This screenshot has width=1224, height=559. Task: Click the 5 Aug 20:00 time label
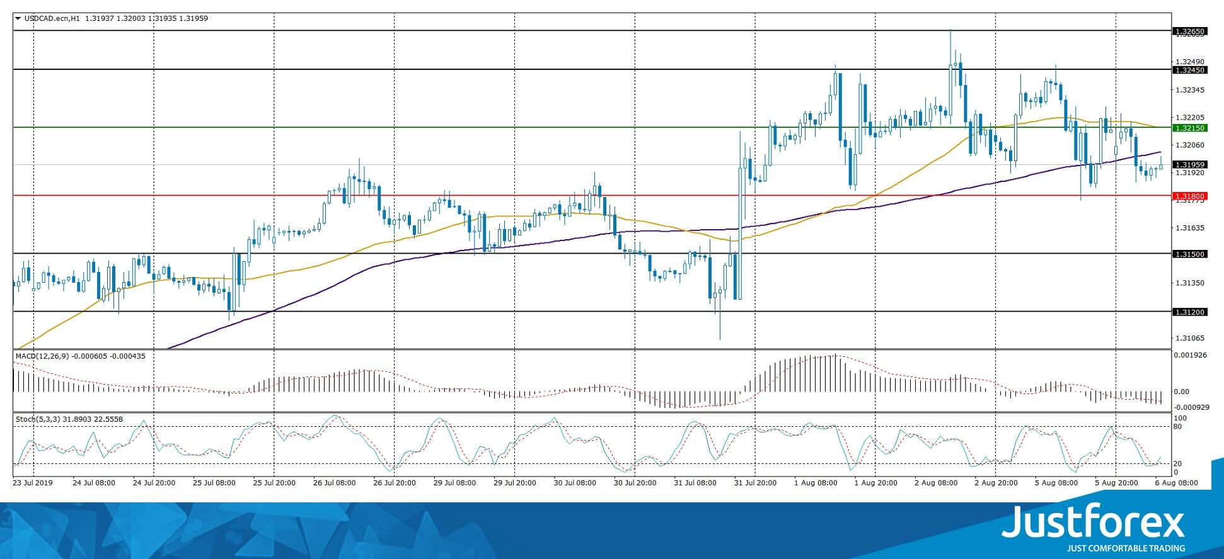pyautogui.click(x=1116, y=483)
